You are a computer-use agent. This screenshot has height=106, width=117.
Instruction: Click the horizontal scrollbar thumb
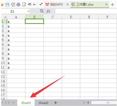click(104, 103)
